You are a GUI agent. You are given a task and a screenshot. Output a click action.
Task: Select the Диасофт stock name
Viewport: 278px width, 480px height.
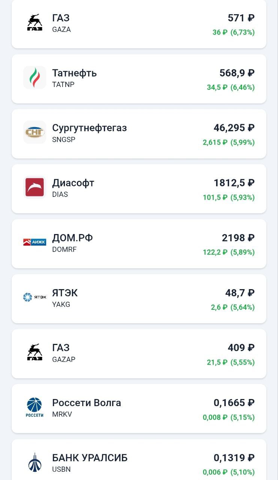73,183
